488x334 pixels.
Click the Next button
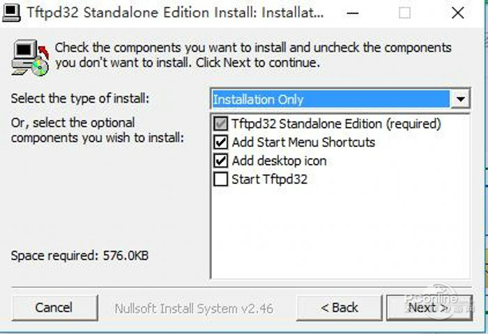tap(427, 308)
